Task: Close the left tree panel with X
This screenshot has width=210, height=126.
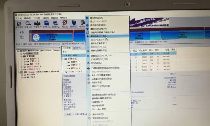Action: [x=60, y=48]
